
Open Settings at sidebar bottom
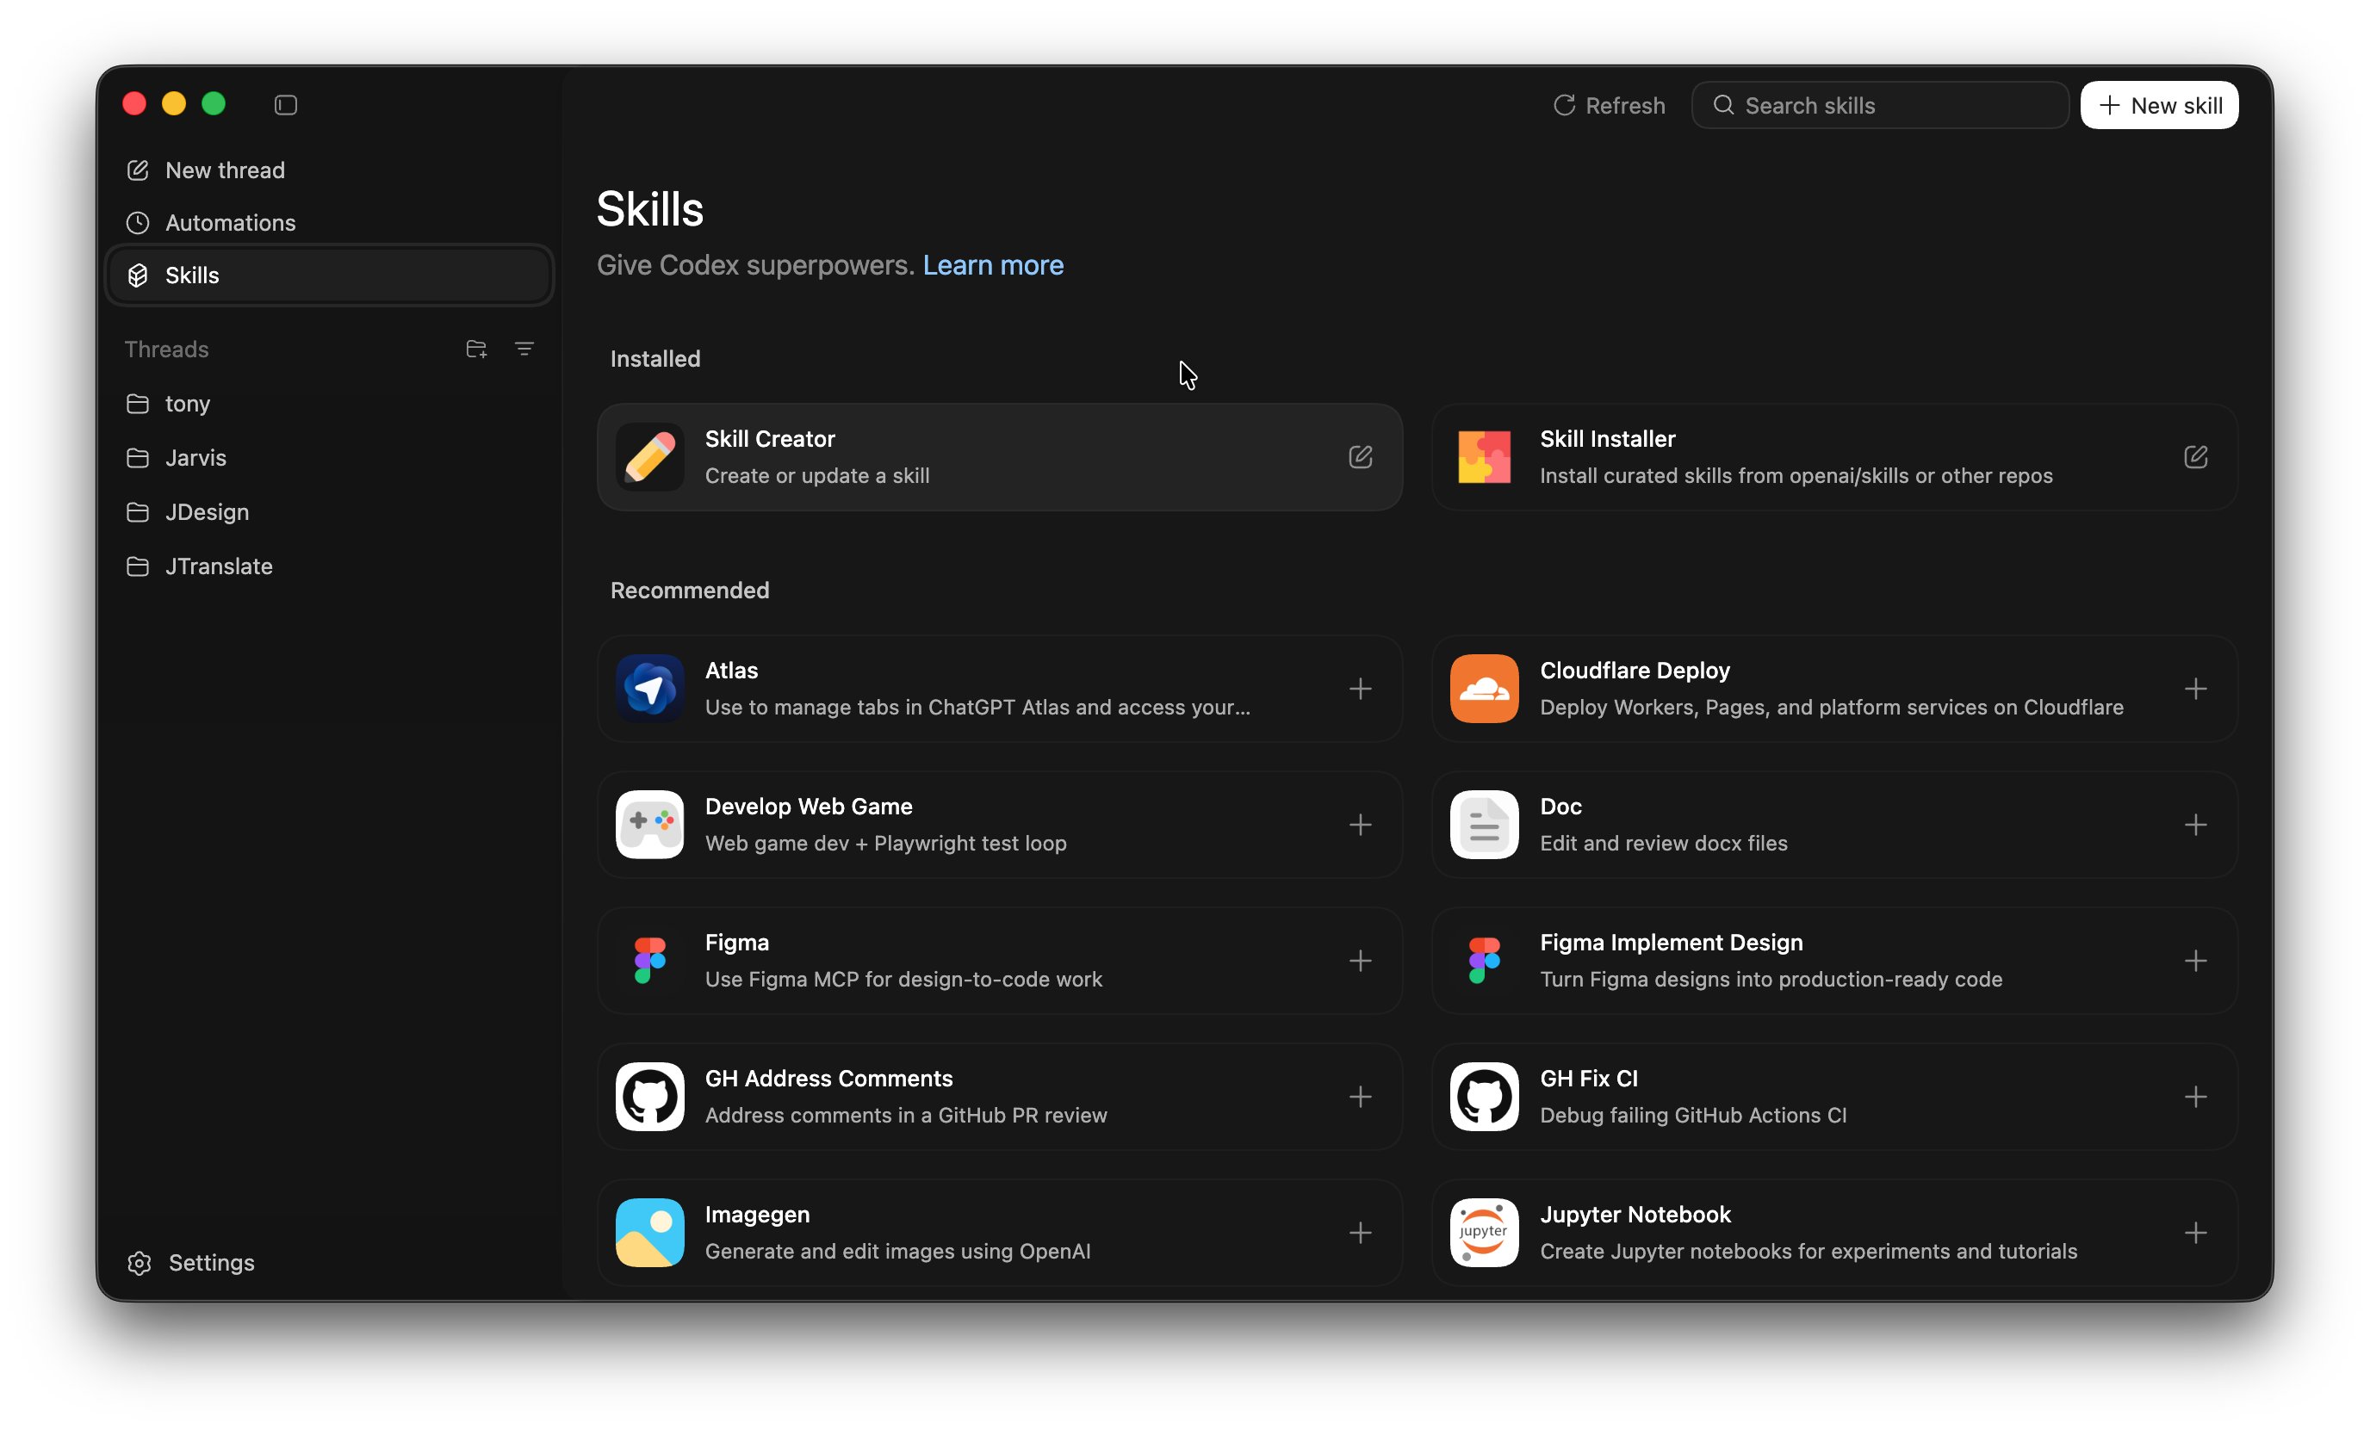point(211,1263)
